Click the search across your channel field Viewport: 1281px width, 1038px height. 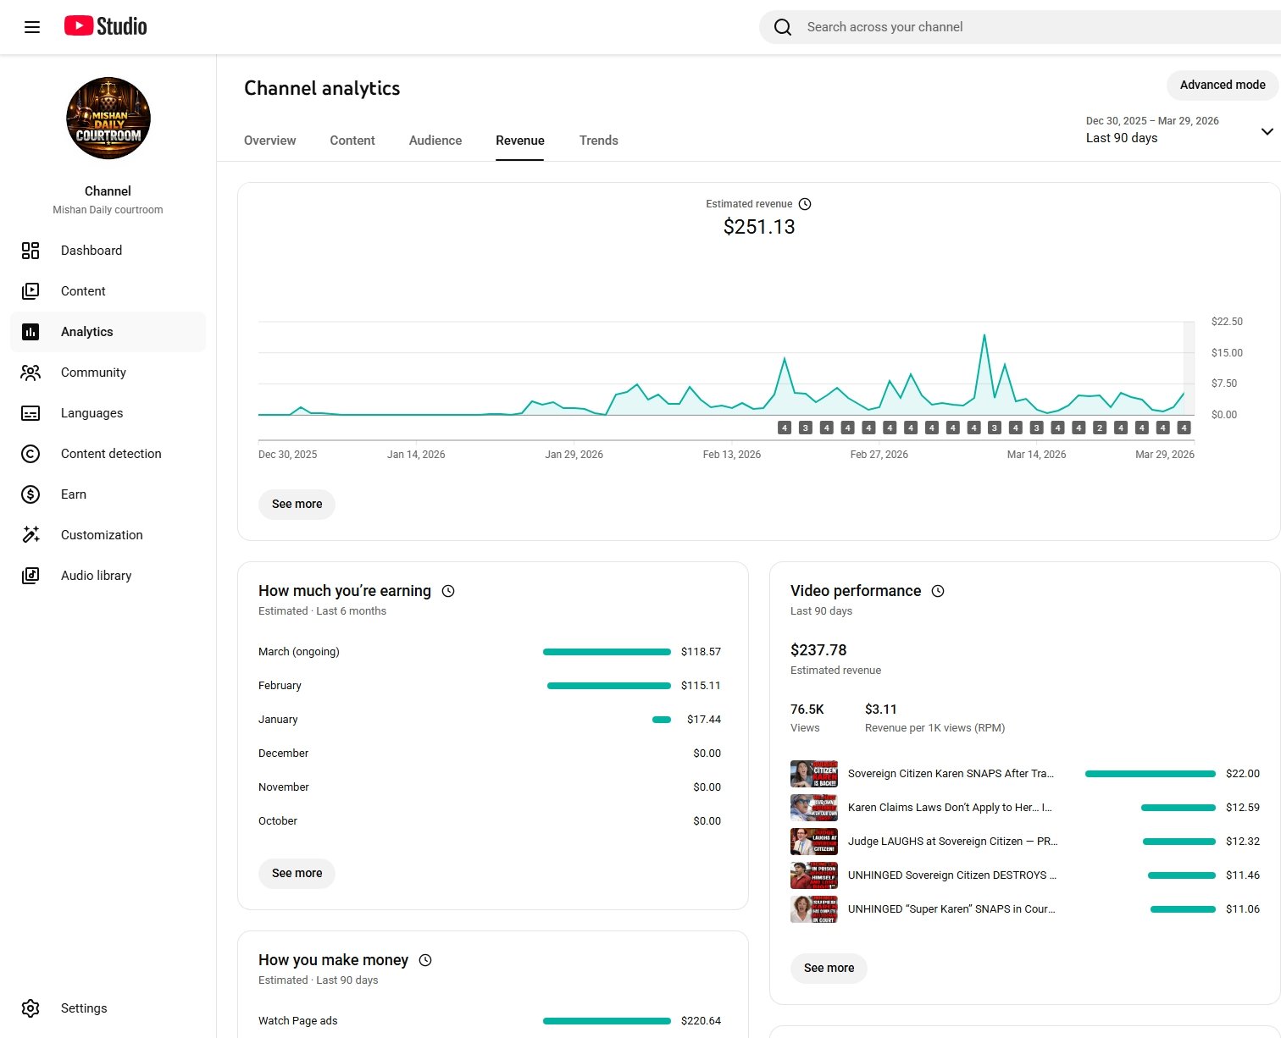coord(1017,27)
